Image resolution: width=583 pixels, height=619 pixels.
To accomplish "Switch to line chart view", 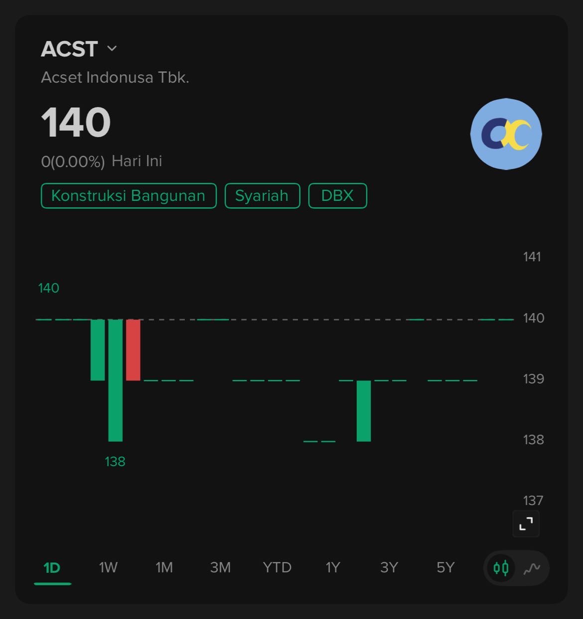I will 532,568.
